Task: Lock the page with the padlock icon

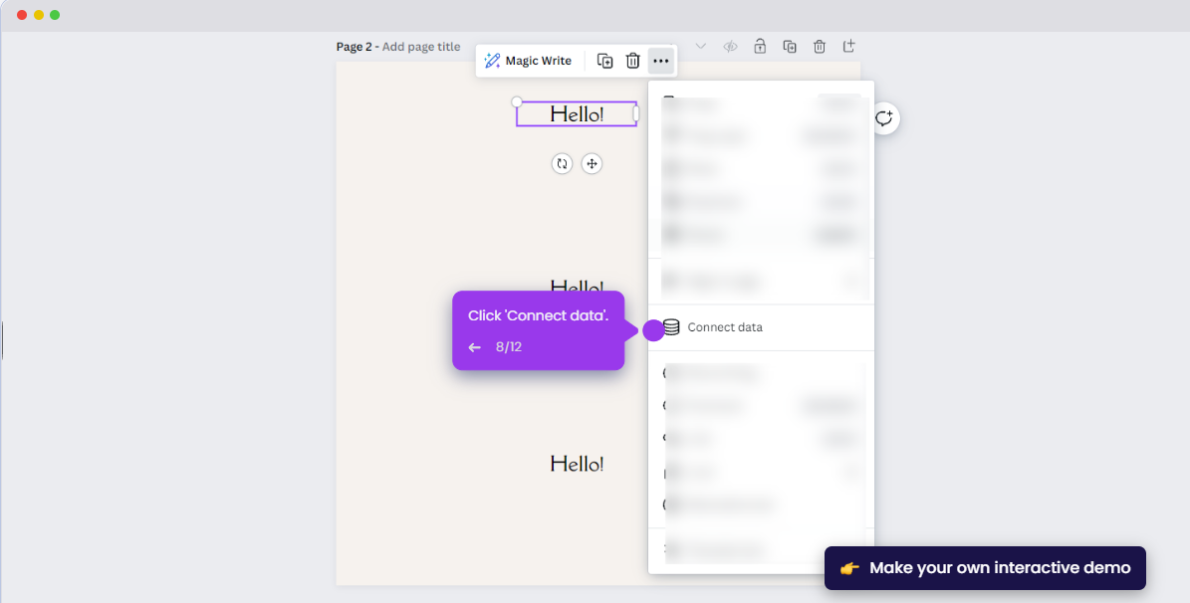Action: coord(759,46)
